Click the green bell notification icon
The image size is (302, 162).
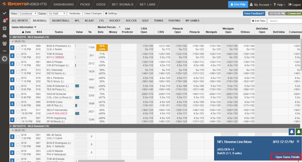pos(298,132)
